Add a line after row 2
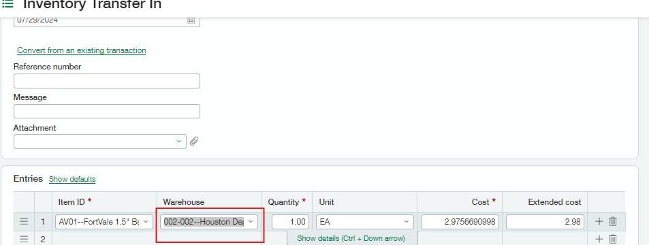 (x=599, y=239)
